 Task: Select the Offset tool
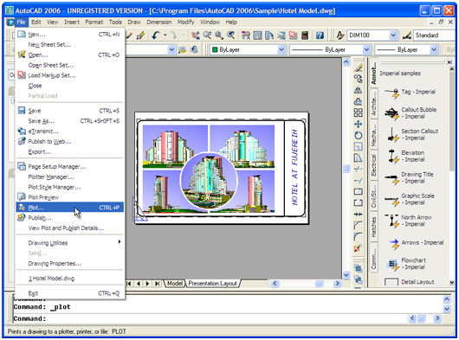pyautogui.click(x=359, y=102)
